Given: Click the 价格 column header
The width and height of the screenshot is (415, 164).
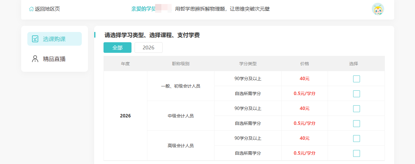Looking at the screenshot, I should point(305,64).
